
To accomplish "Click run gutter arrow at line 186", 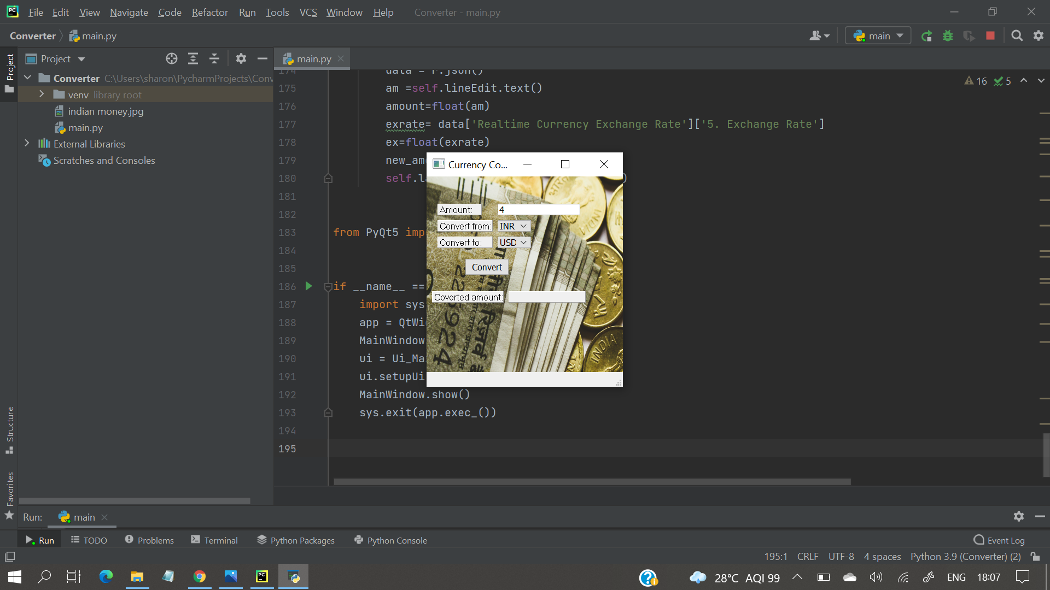I will click(x=308, y=286).
